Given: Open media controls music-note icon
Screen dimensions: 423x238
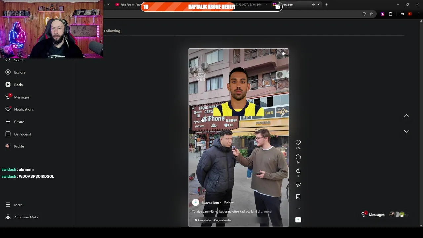Looking at the screenshot, I should tap(402, 14).
